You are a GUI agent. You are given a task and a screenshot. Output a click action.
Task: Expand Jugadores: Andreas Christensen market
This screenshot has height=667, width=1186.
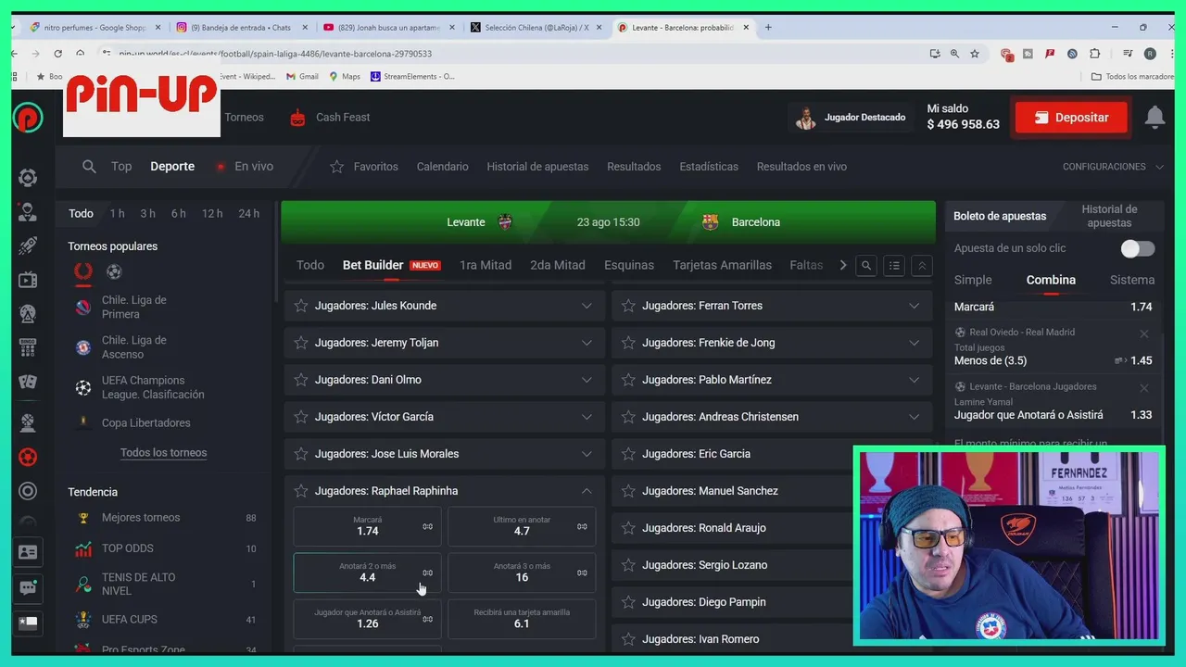click(x=772, y=417)
